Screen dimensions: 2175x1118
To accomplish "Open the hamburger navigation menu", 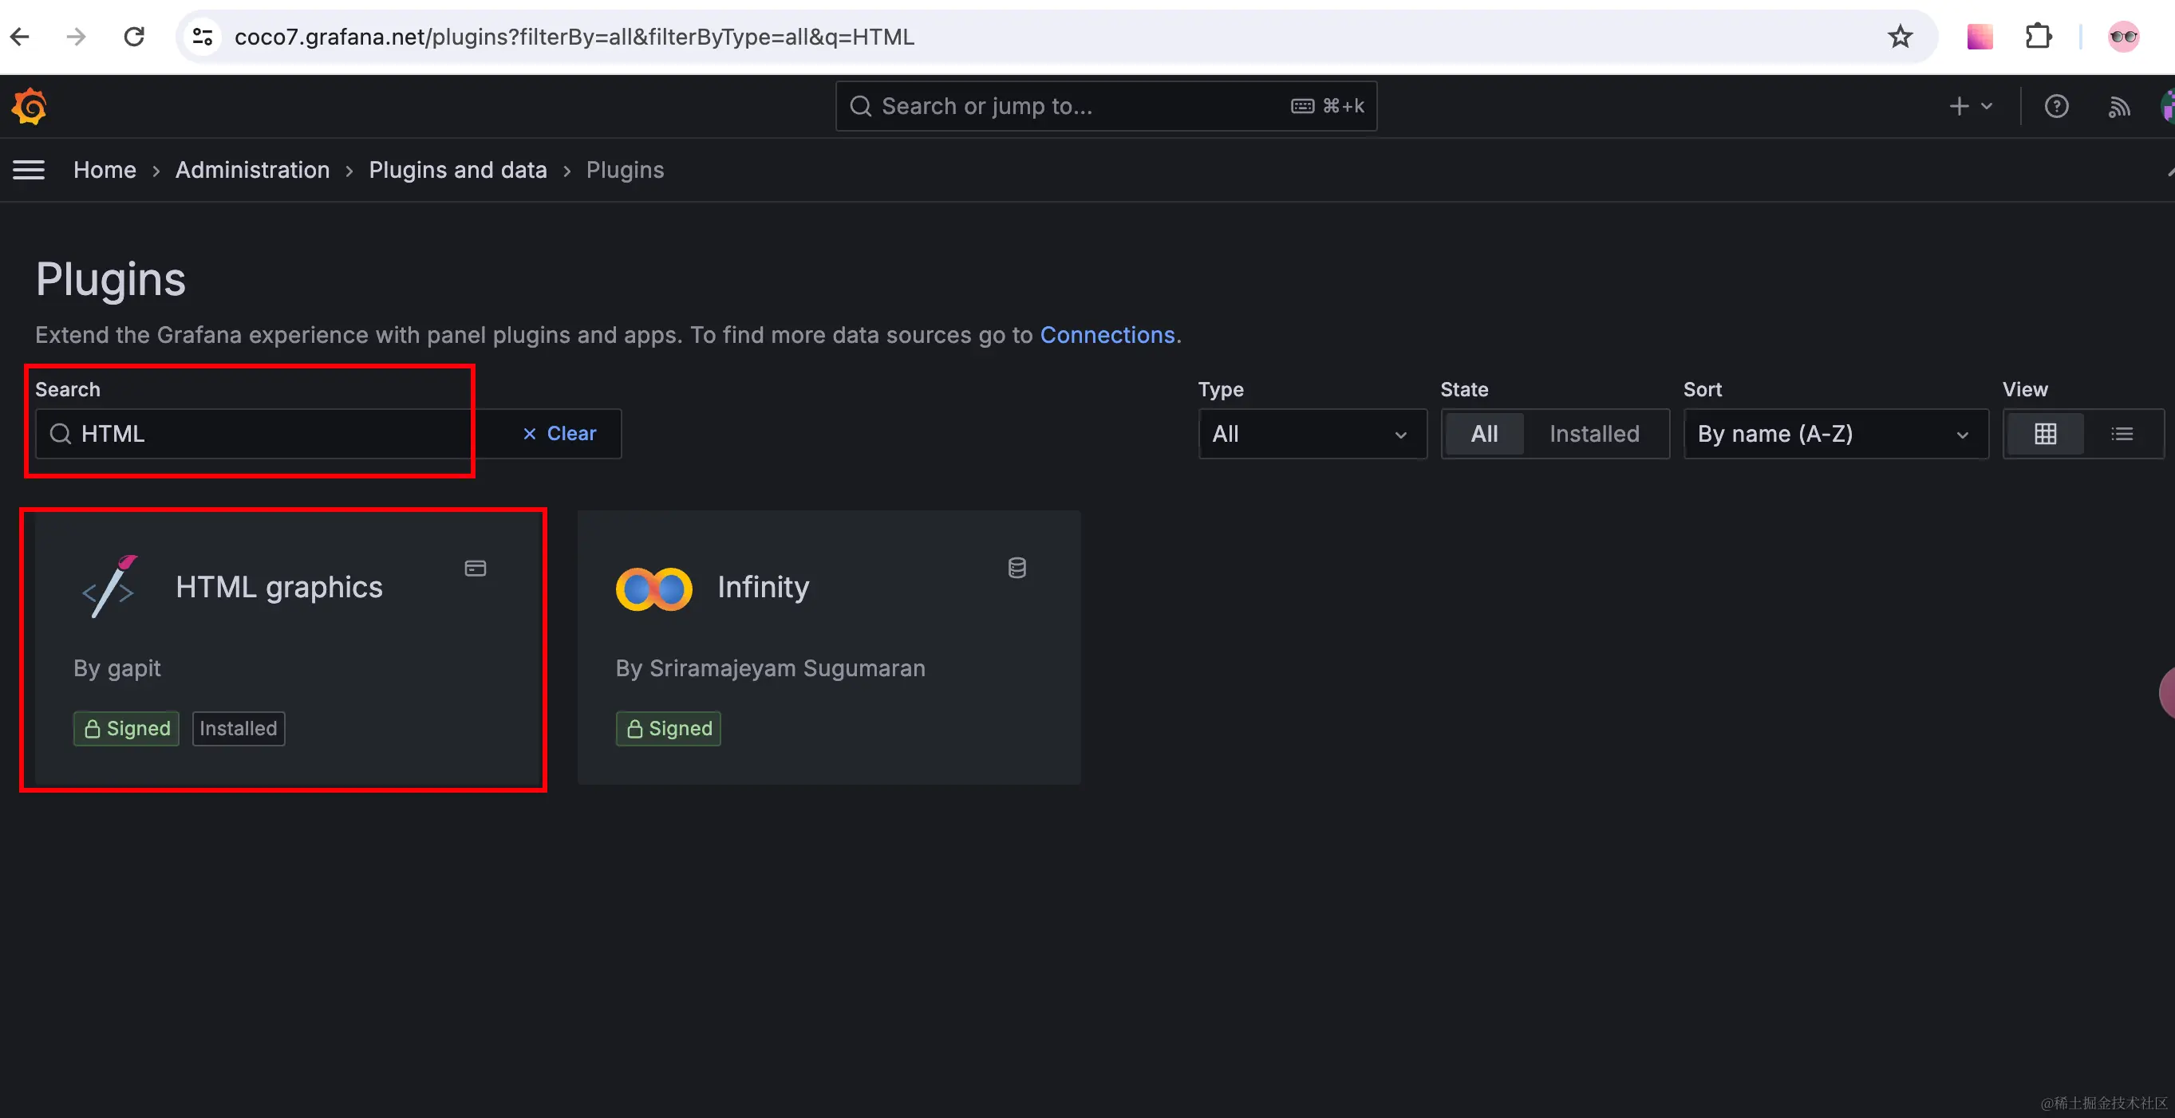I will pos(29,170).
